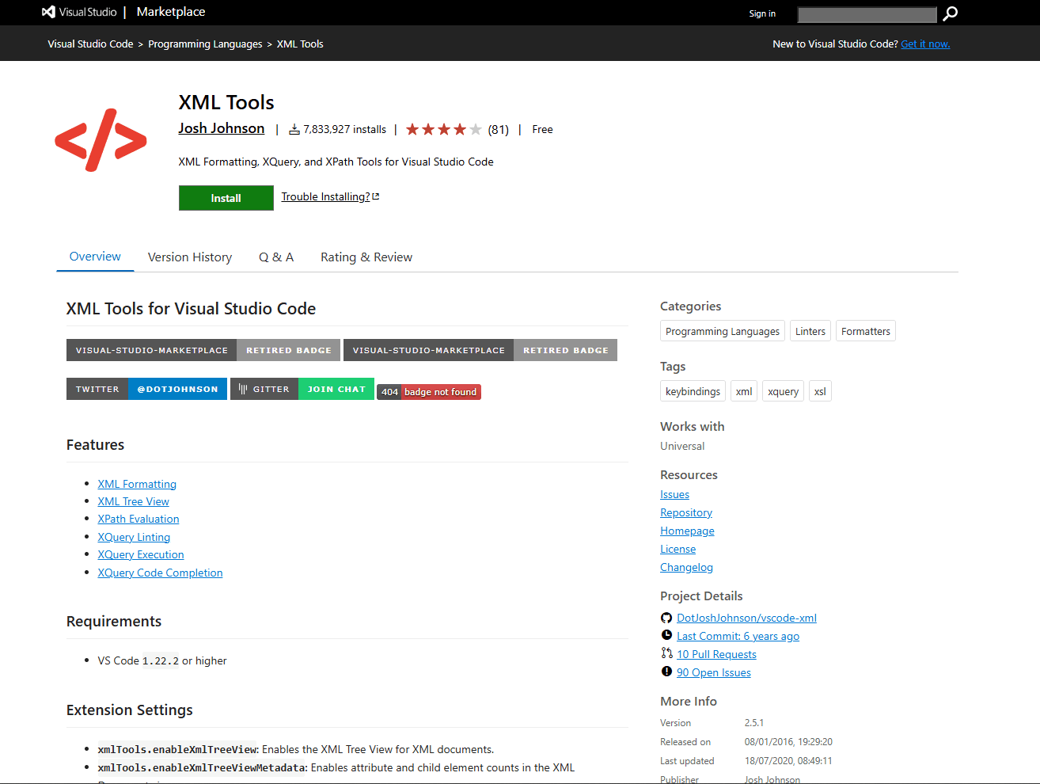Click the star rating row

coord(444,129)
